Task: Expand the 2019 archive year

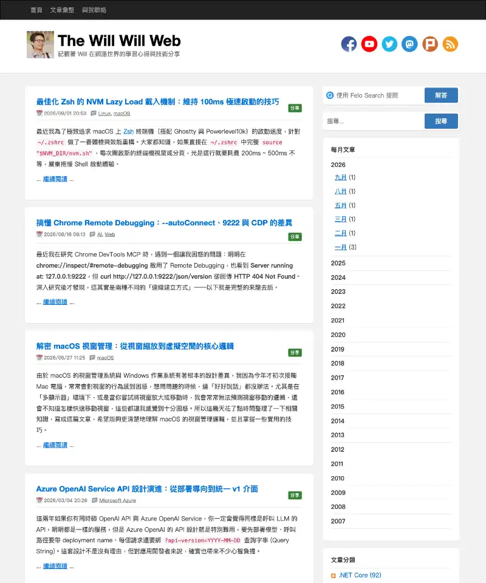Action: 338,349
